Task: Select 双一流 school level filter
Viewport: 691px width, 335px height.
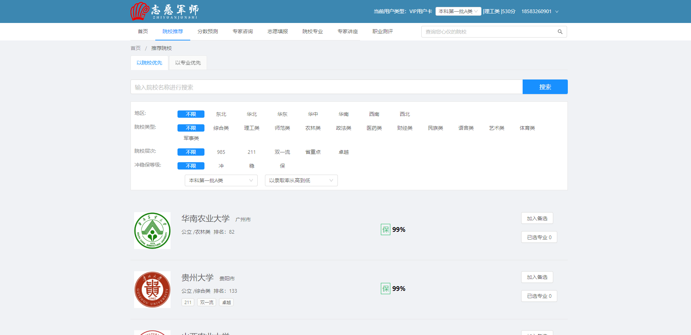Action: (282, 152)
